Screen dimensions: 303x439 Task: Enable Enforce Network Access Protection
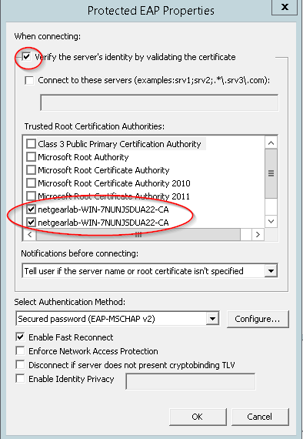20,350
